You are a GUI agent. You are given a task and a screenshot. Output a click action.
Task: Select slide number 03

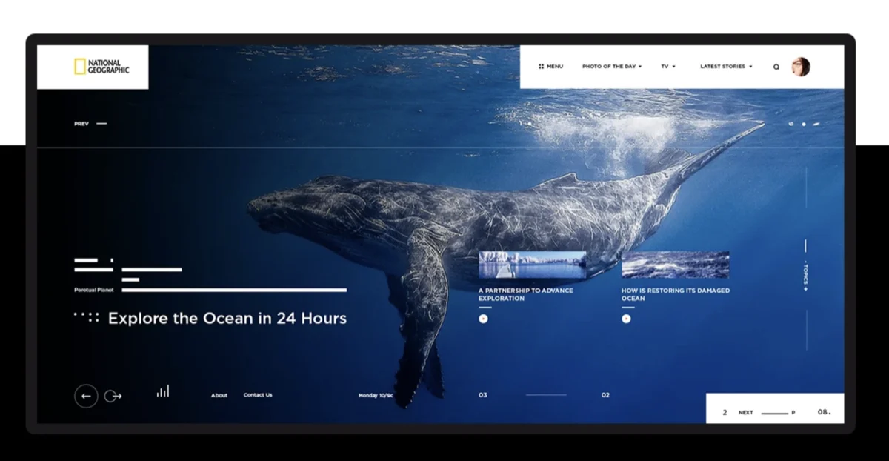coord(483,395)
